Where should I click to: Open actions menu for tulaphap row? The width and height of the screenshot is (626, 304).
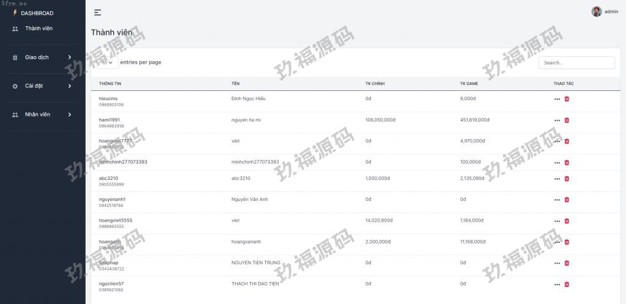point(557,263)
